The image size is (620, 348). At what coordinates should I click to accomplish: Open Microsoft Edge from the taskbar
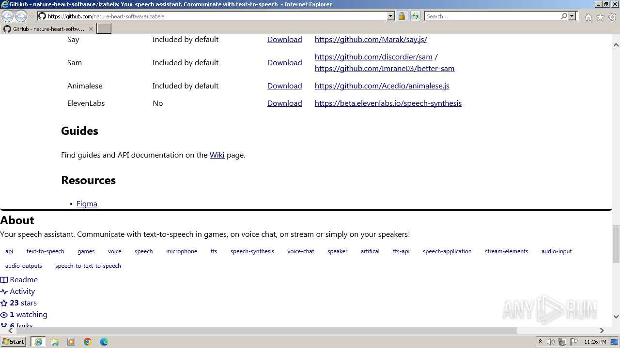pyautogui.click(x=104, y=342)
